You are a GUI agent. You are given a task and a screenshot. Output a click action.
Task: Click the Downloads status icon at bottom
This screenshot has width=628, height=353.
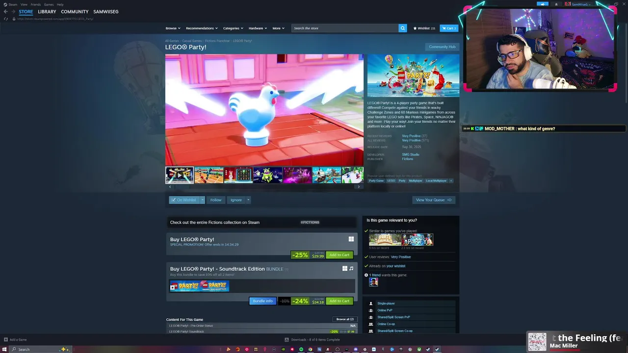coord(287,339)
